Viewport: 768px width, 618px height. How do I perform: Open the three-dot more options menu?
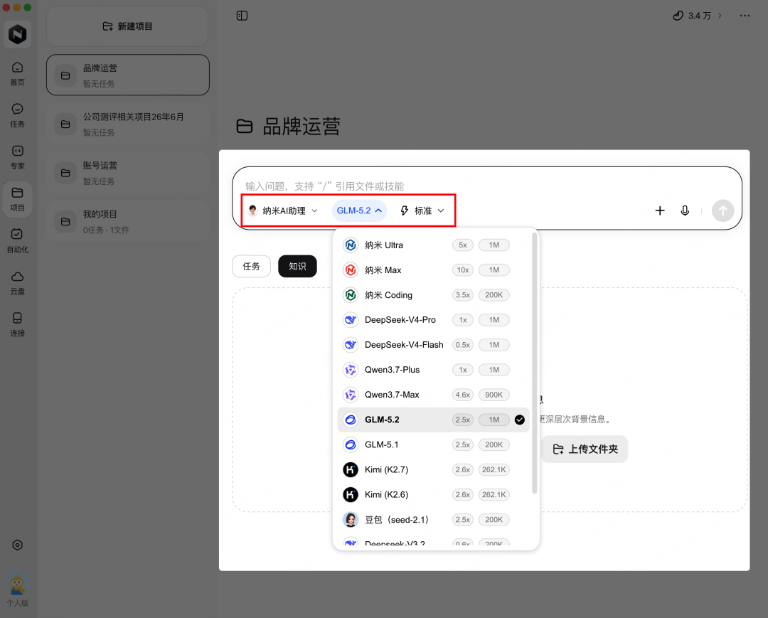coord(745,16)
